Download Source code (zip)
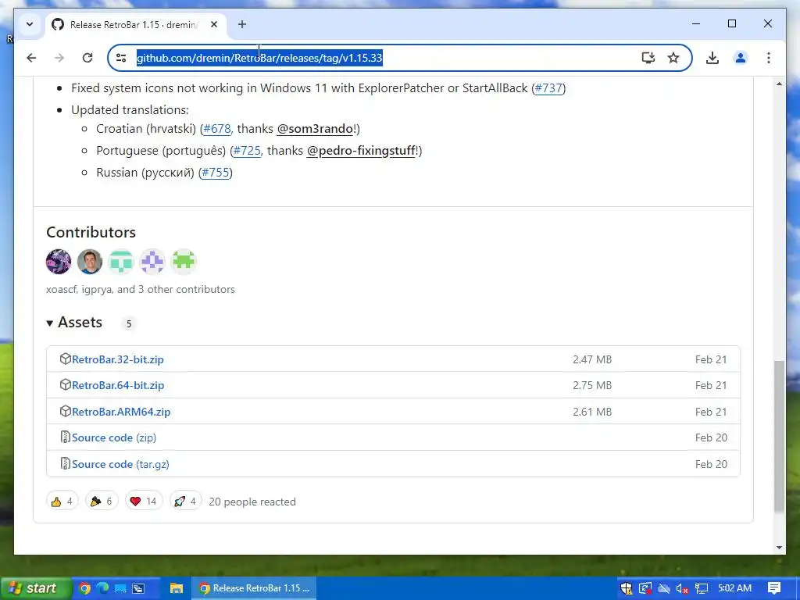 pyautogui.click(x=114, y=437)
